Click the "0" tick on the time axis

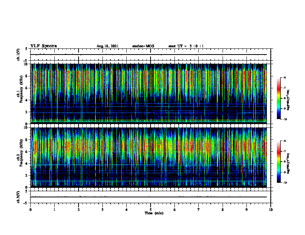(30, 210)
